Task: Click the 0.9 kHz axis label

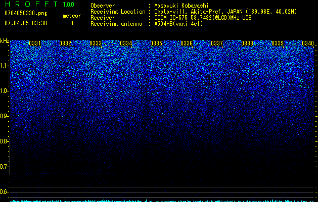Action: tap(4, 116)
